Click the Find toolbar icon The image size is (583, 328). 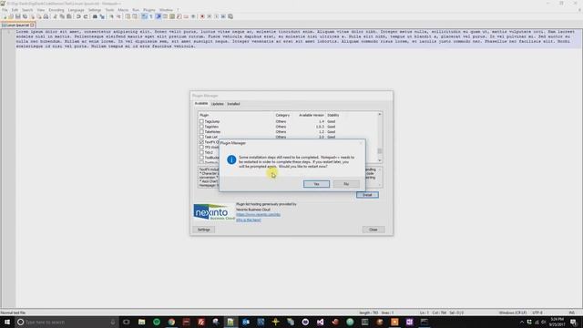95,16
